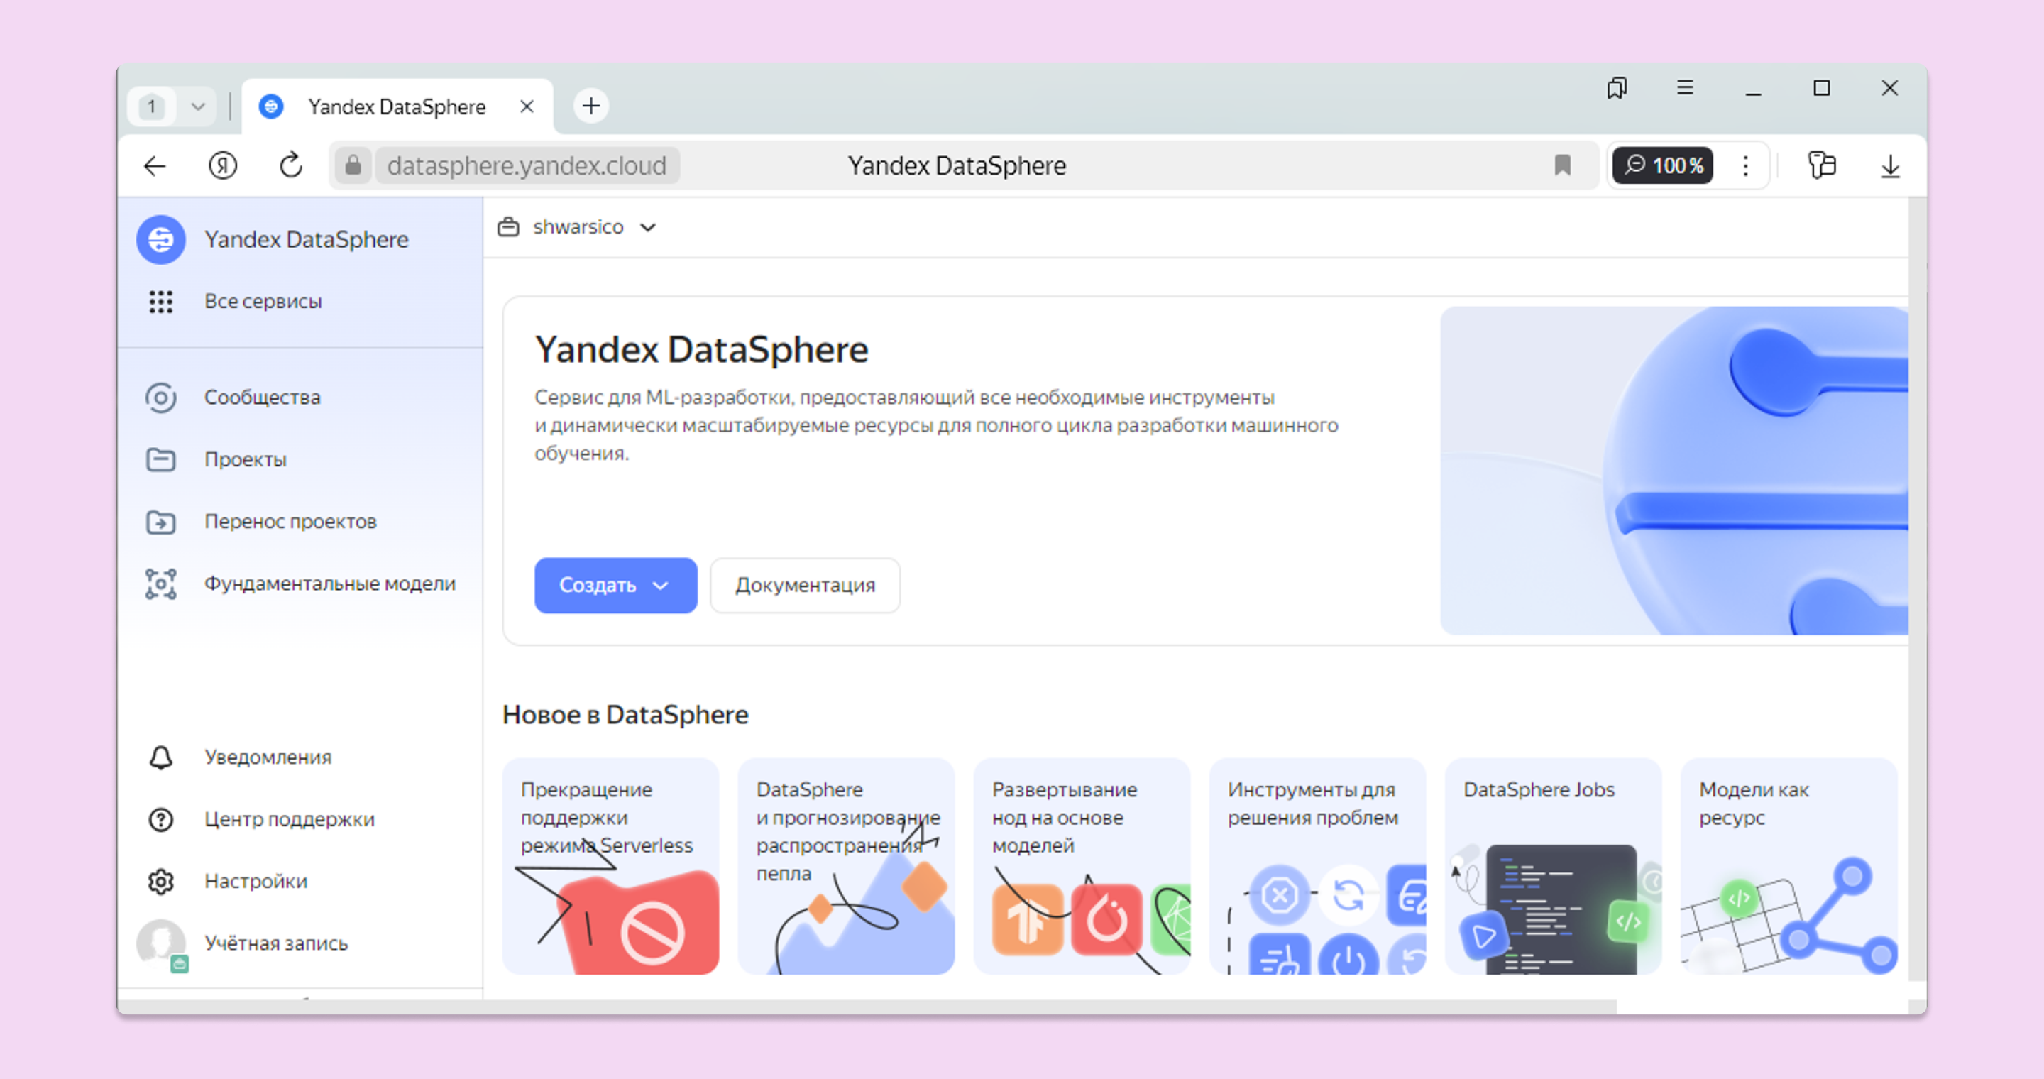Click the large Yandex DataSphere heading
Viewport: 2044px width, 1079px height.
tap(702, 350)
